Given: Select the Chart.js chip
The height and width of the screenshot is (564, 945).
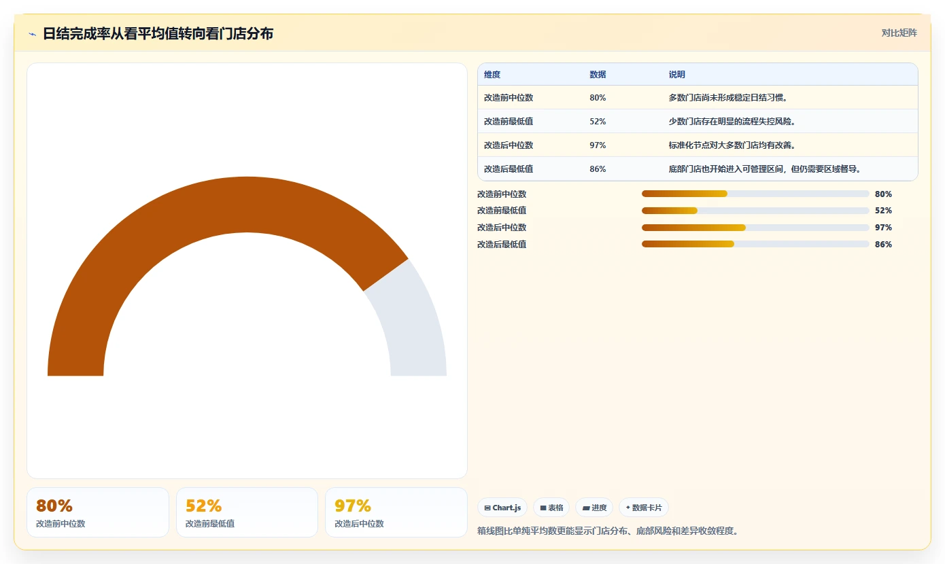Looking at the screenshot, I should click(x=502, y=508).
